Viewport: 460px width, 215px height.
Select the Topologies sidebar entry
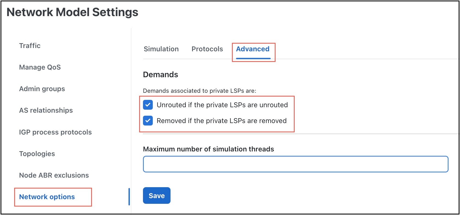click(x=37, y=154)
